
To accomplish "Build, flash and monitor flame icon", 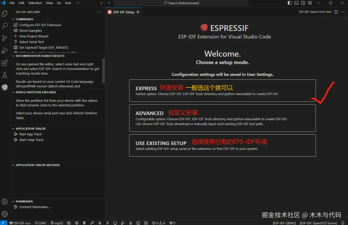I will click(x=130, y=223).
